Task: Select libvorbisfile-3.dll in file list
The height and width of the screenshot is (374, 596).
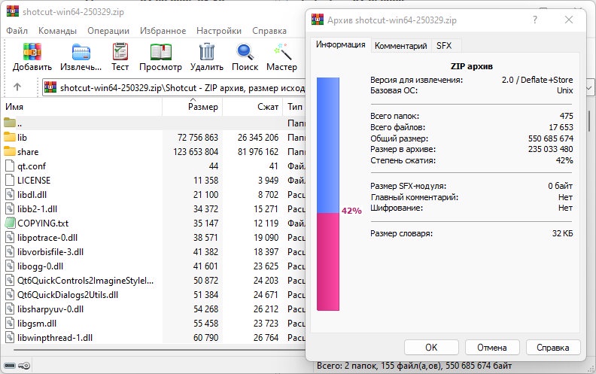Action: [x=50, y=252]
